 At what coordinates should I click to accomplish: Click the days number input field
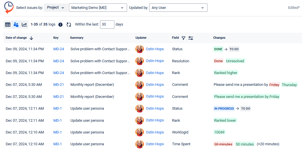click(x=107, y=25)
